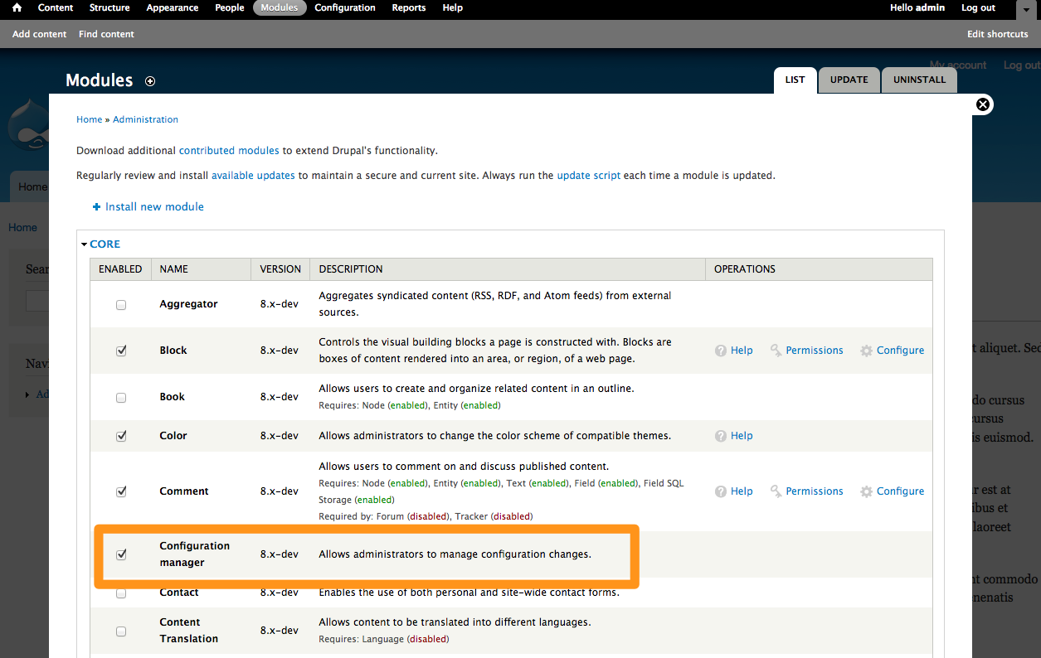Uncheck the Block module checkbox
This screenshot has height=658, width=1041.
point(121,351)
